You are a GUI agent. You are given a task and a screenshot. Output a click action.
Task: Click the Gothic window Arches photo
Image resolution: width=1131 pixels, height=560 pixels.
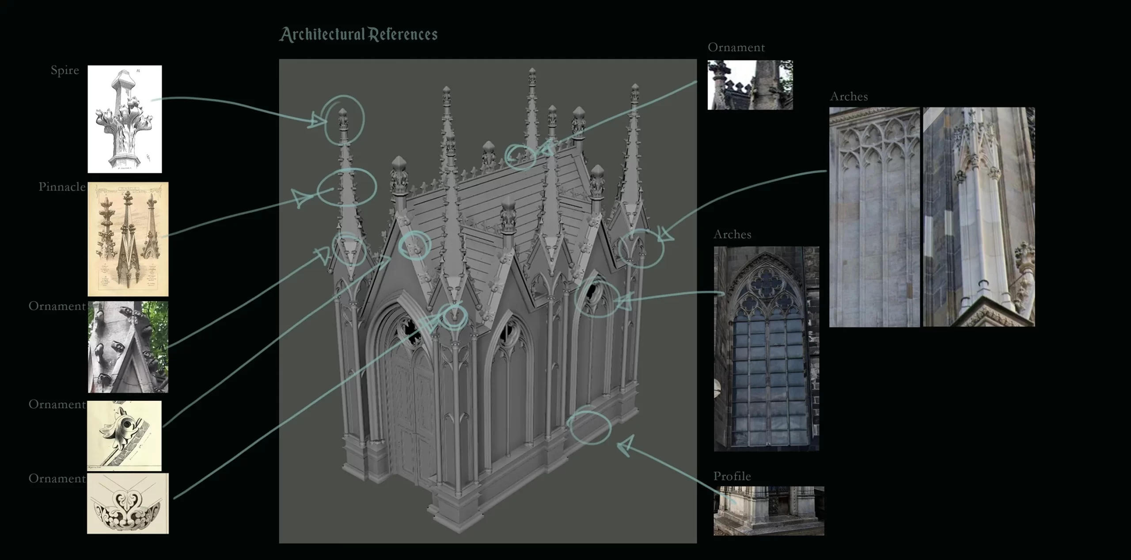[x=767, y=349]
